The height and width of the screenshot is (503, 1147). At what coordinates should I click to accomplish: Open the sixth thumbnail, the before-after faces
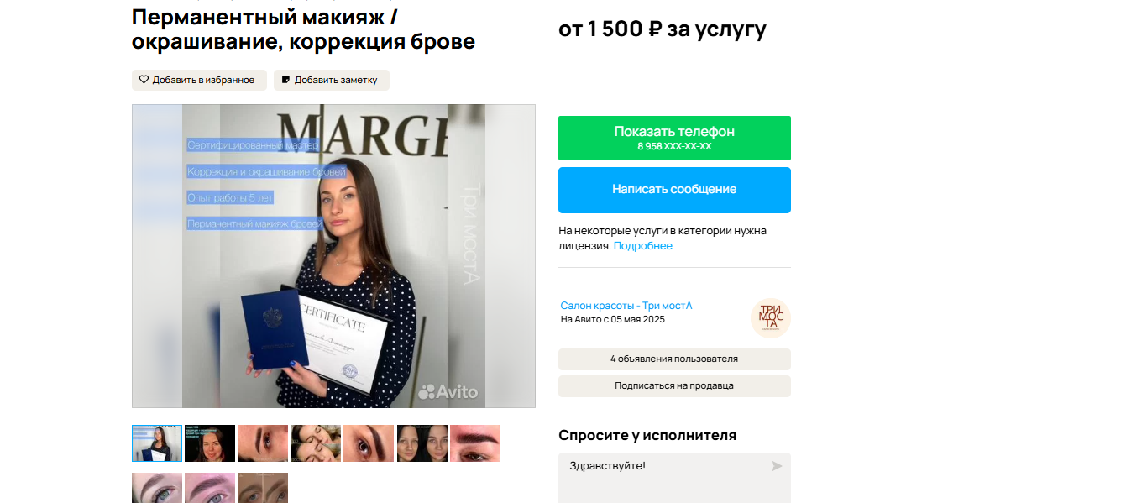(x=422, y=443)
